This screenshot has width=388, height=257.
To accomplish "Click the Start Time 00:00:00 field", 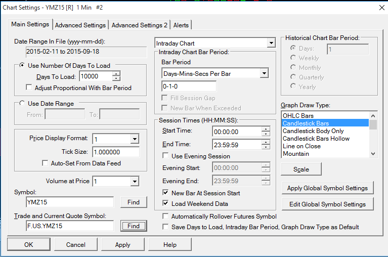I will [x=237, y=132].
